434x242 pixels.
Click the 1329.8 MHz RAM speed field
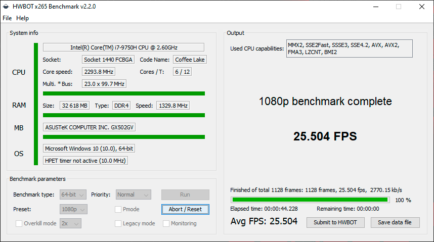tap(173, 106)
